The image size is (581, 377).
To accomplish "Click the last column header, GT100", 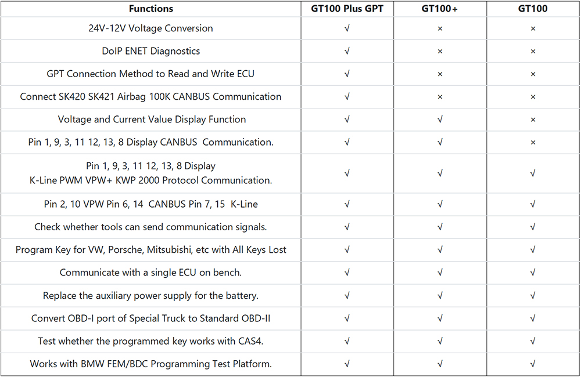I will click(x=533, y=9).
